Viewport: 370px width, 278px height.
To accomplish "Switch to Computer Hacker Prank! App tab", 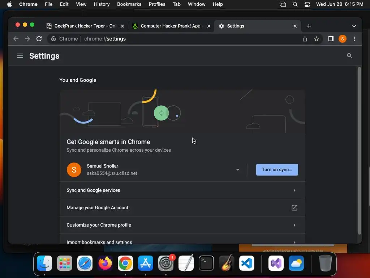I will (171, 26).
